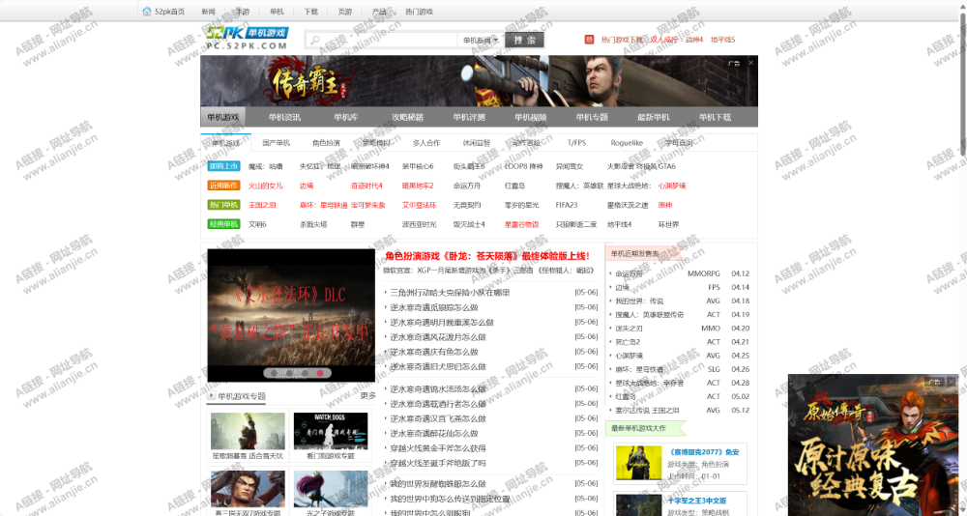Click the 卧龙：苍天陨落 red headline
Image resolution: width=967 pixels, height=516 pixels.
487,256
